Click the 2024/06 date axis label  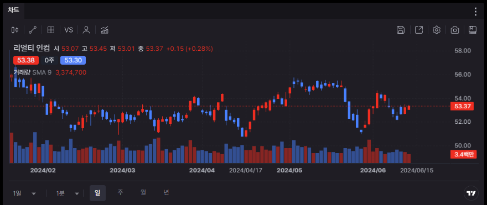point(372,170)
